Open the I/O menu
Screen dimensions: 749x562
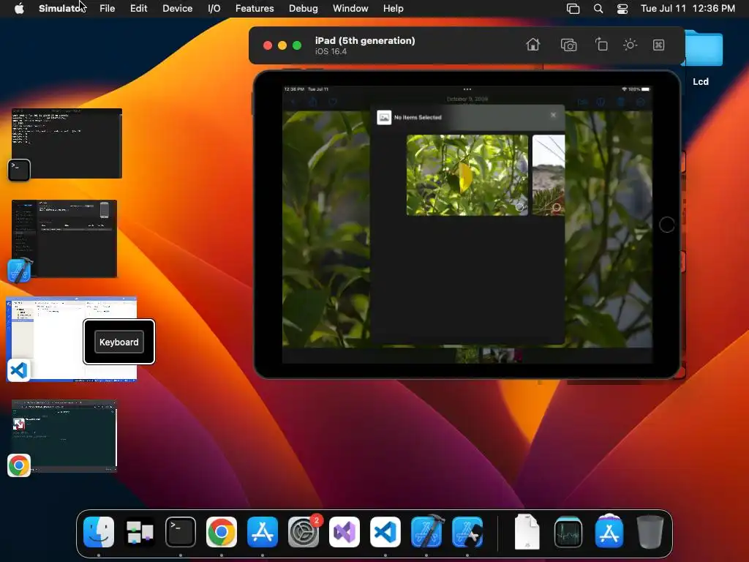point(214,9)
